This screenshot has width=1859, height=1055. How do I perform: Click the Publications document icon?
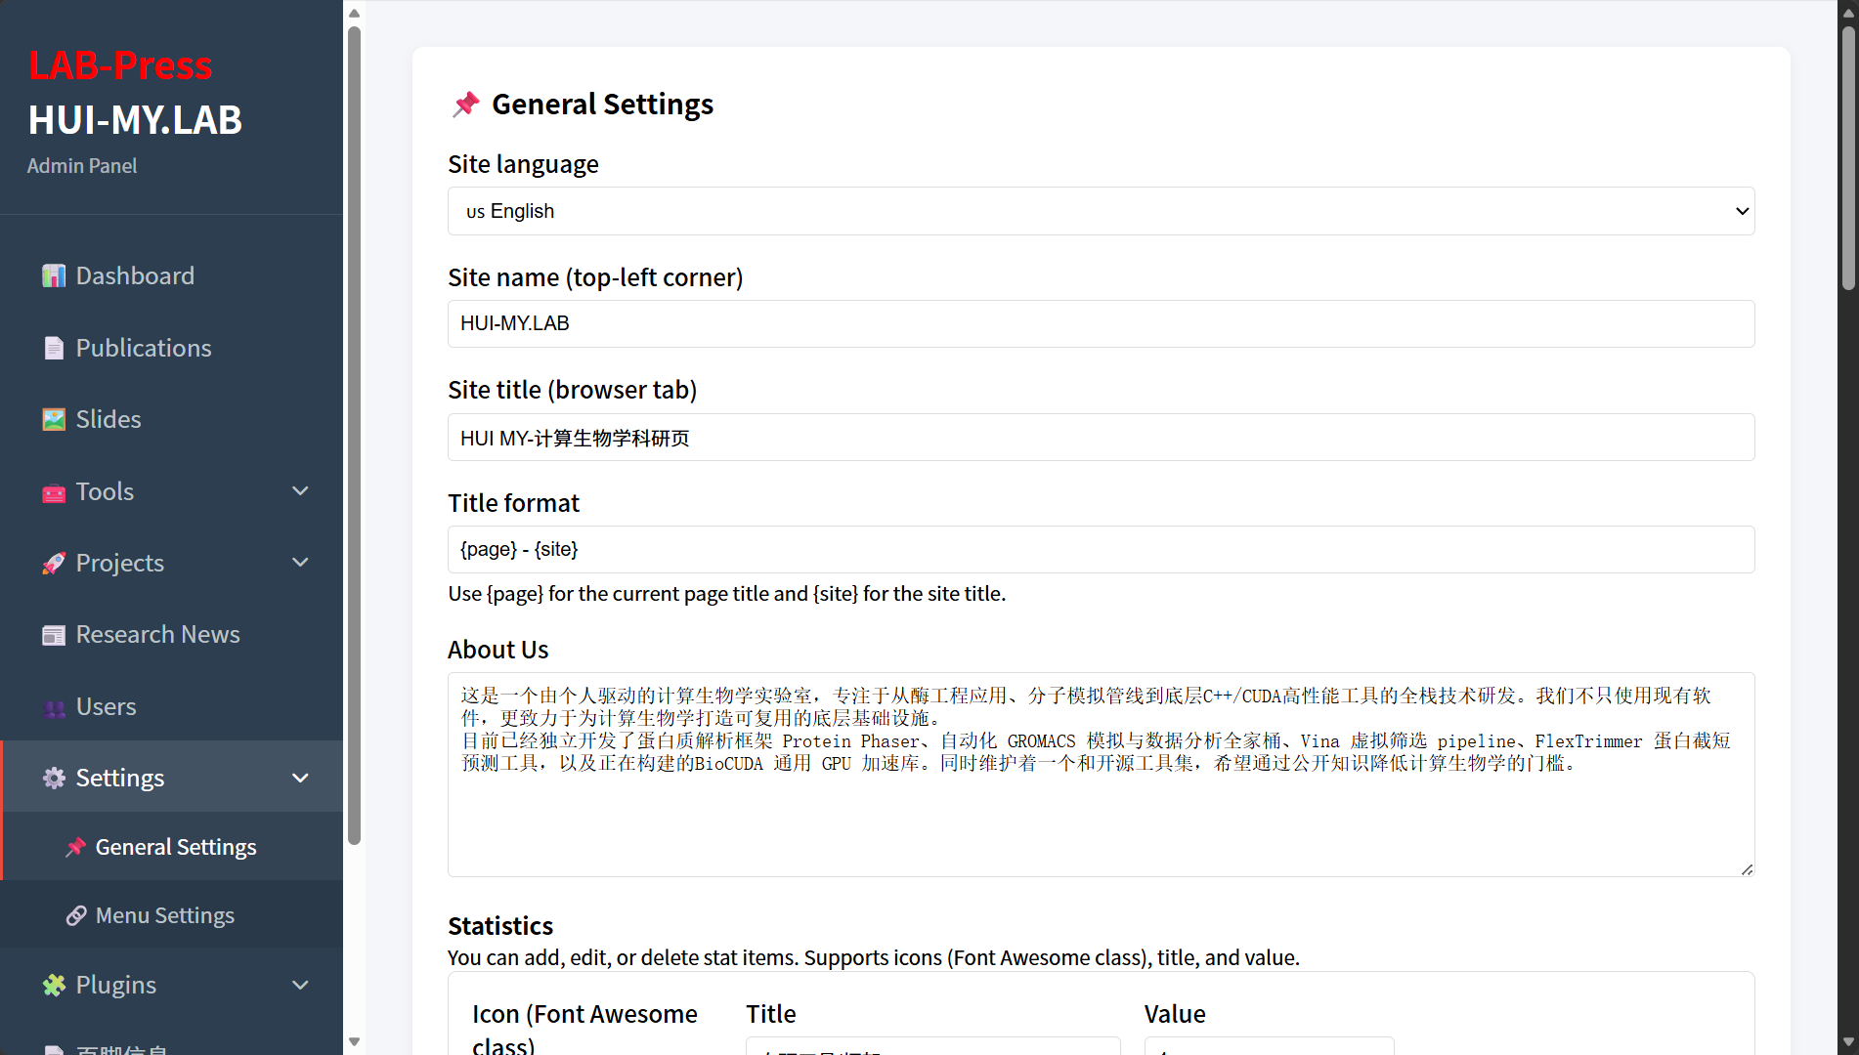[x=54, y=349]
